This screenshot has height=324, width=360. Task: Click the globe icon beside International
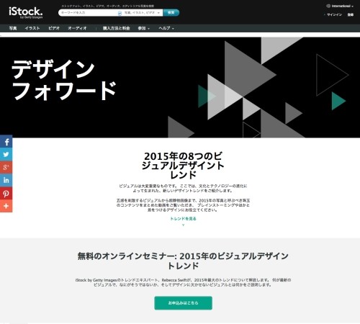328,6
